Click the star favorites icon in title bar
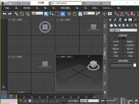 [x=96, y=4]
